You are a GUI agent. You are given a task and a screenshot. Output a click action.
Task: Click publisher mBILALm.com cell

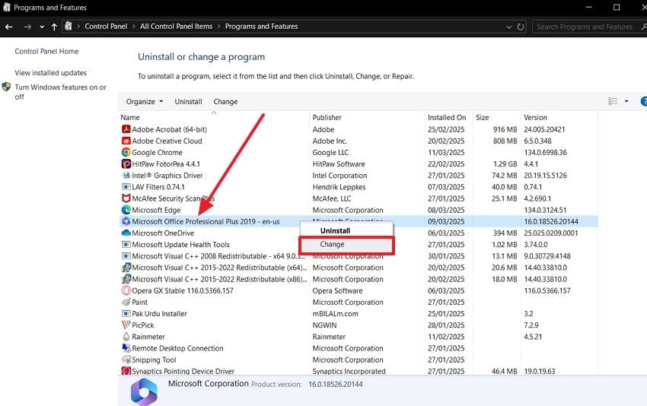click(335, 314)
